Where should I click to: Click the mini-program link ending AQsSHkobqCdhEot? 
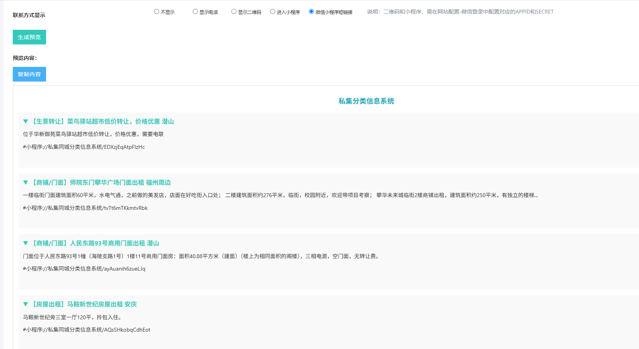86,330
